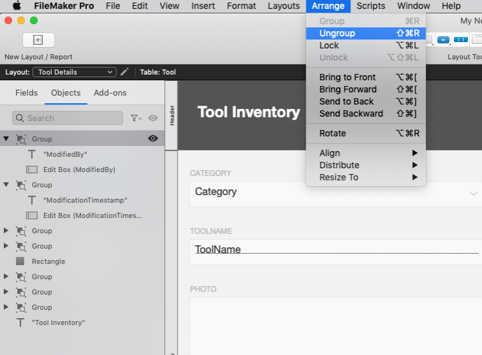This screenshot has width=482, height=355.
Task: Click the New Layout / Report button
Action: point(38,40)
